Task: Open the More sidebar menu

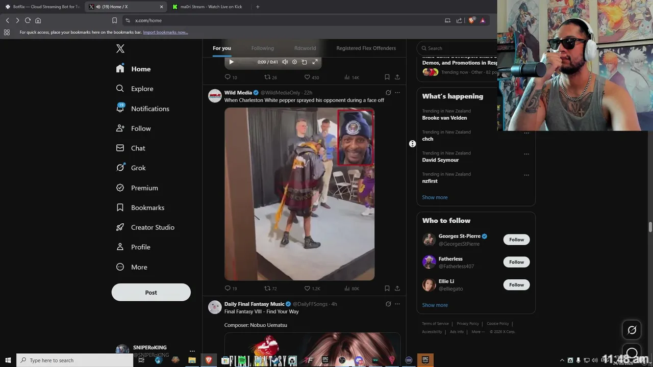Action: tap(132, 267)
